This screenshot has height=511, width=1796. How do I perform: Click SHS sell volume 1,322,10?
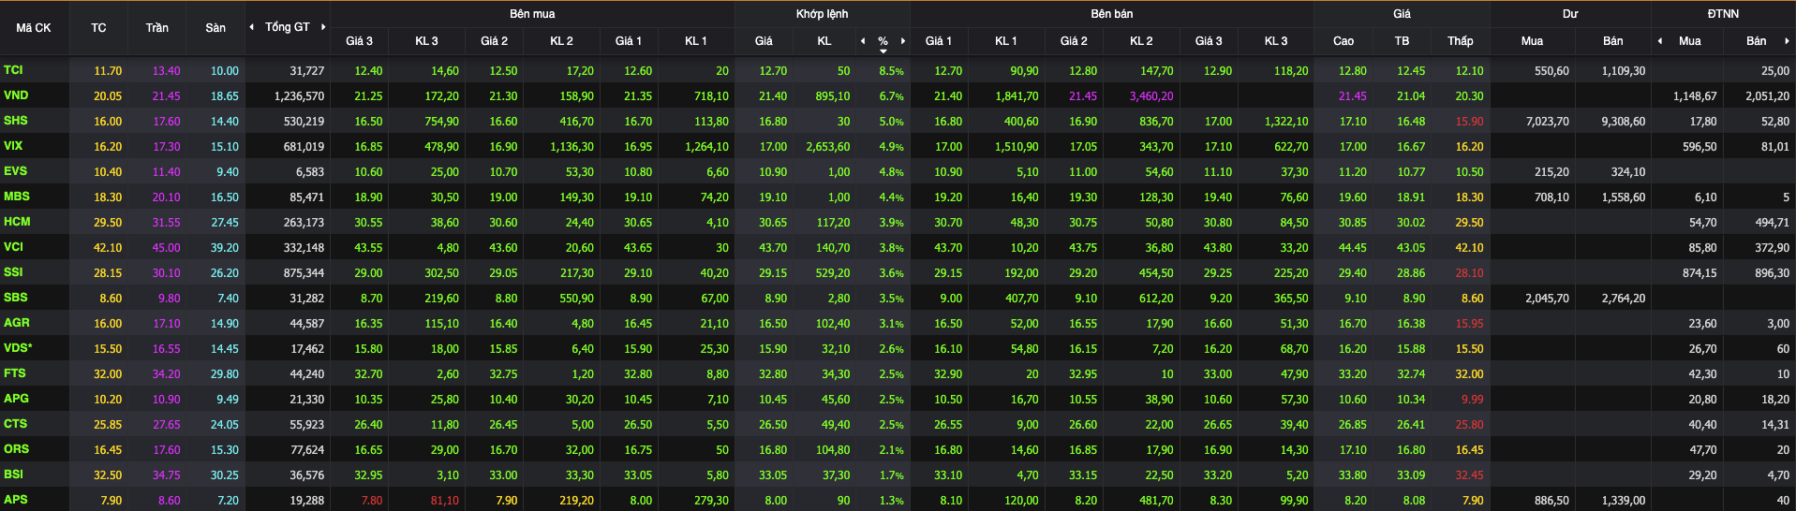pos(1286,122)
